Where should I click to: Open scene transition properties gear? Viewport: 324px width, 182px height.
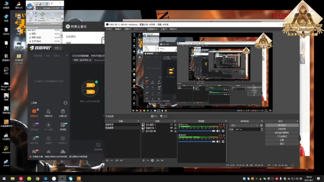(x=261, y=125)
